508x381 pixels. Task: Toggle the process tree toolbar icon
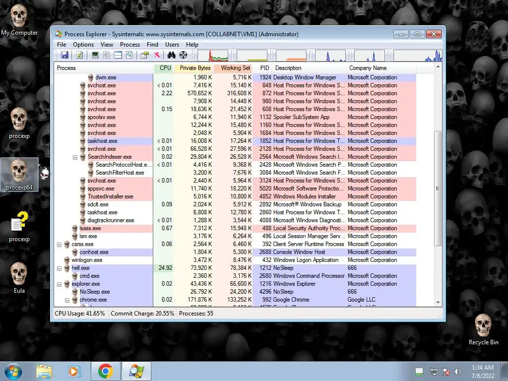(106, 55)
